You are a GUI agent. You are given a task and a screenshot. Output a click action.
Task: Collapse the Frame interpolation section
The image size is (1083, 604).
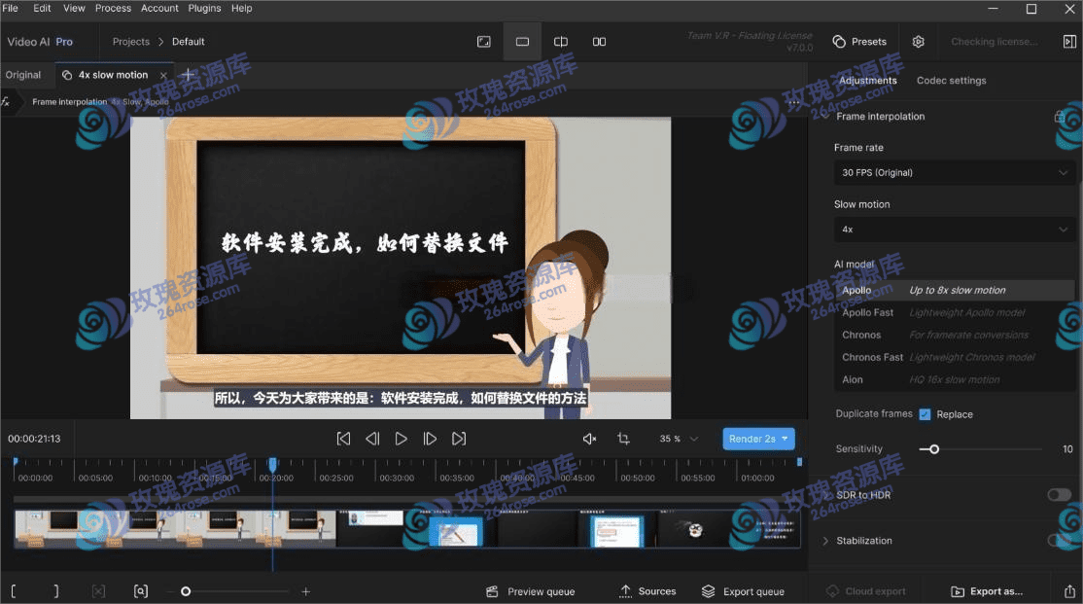coord(825,116)
